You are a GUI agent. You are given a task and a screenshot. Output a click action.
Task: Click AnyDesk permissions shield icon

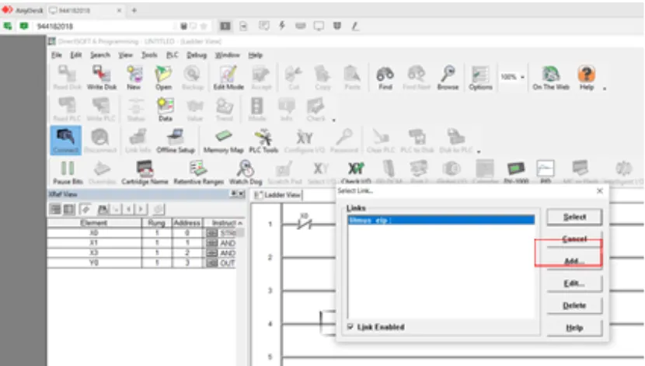(337, 26)
